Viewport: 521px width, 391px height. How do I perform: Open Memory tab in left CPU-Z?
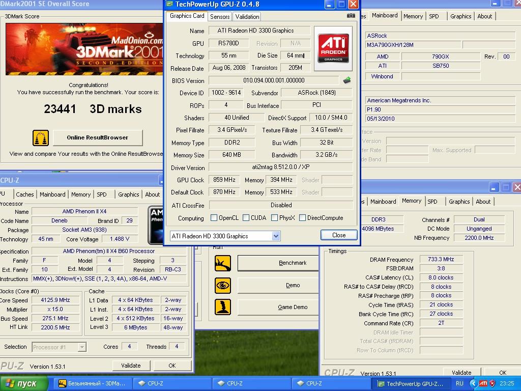(x=81, y=194)
